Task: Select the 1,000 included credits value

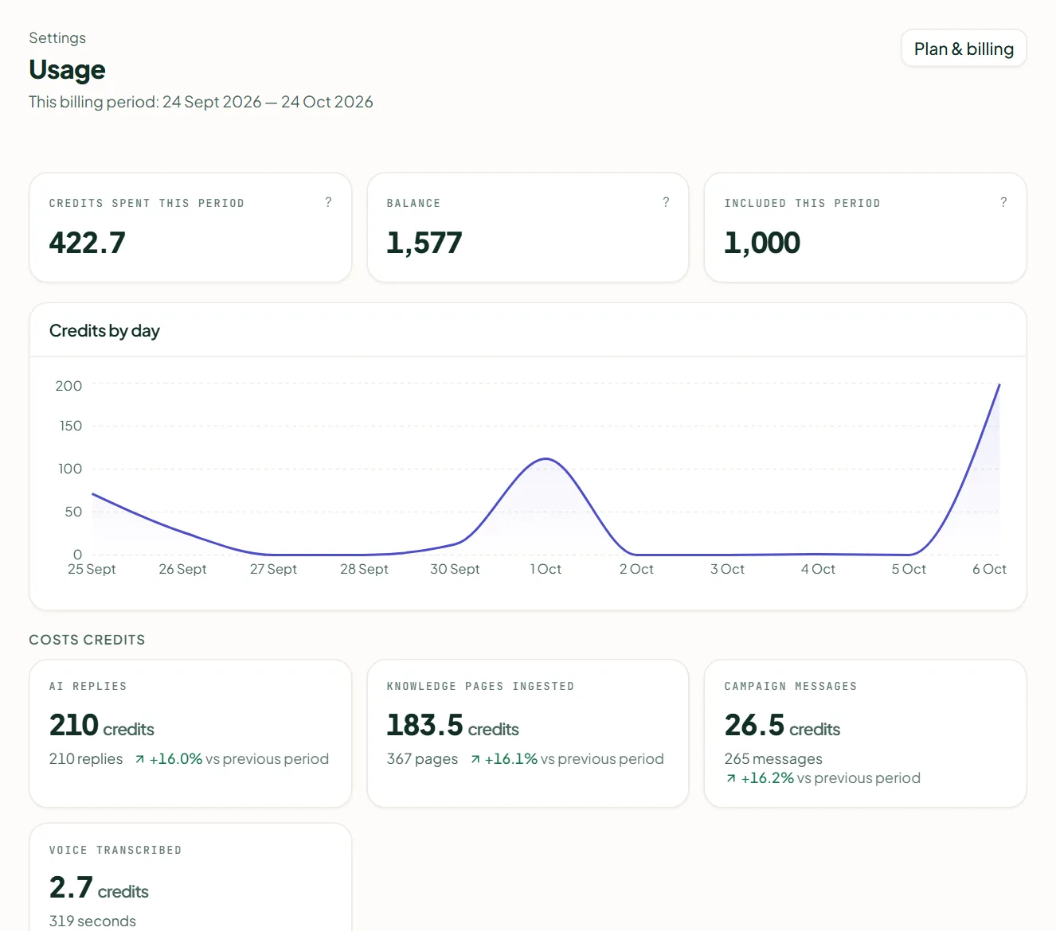Action: (x=762, y=243)
